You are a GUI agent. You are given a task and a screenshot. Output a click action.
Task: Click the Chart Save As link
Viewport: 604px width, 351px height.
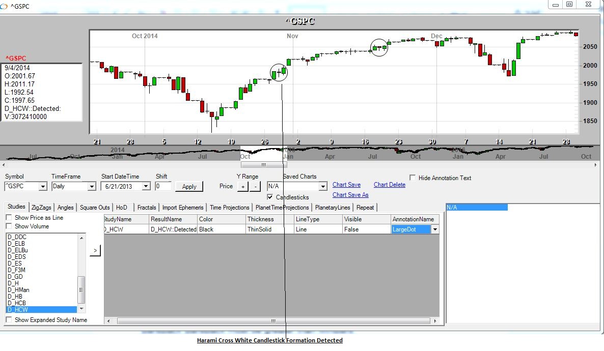350,195
